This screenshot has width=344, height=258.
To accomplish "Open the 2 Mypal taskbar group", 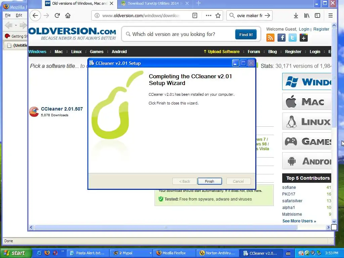I will coord(131,253).
